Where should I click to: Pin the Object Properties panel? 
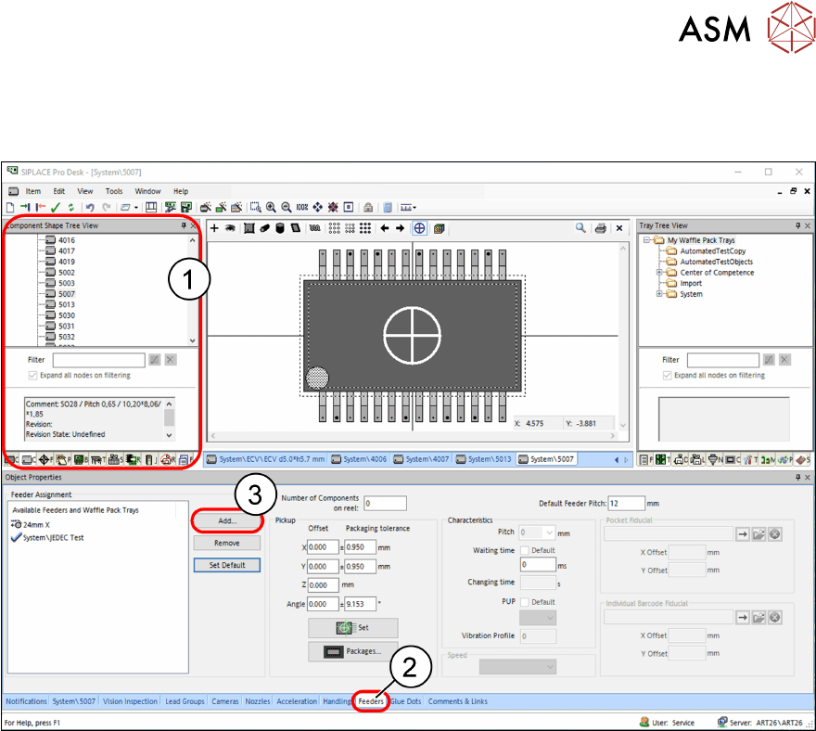[797, 477]
